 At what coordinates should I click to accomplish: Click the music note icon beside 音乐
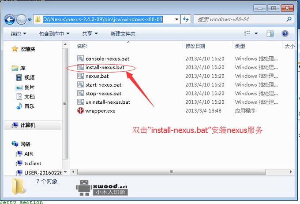click(x=19, y=106)
